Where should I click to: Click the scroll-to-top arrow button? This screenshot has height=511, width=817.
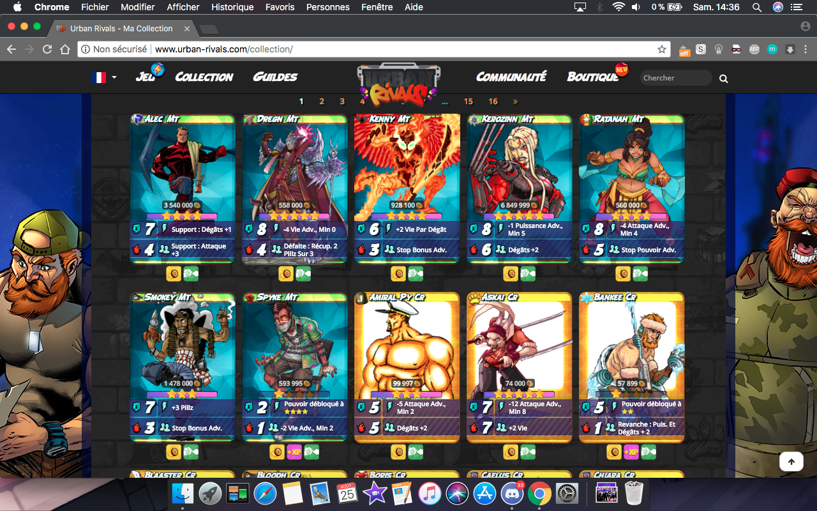(791, 462)
